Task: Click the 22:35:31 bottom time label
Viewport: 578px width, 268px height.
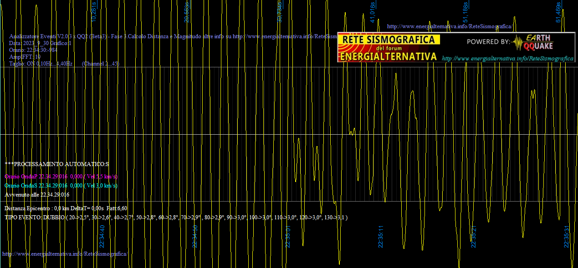Action: [567, 237]
